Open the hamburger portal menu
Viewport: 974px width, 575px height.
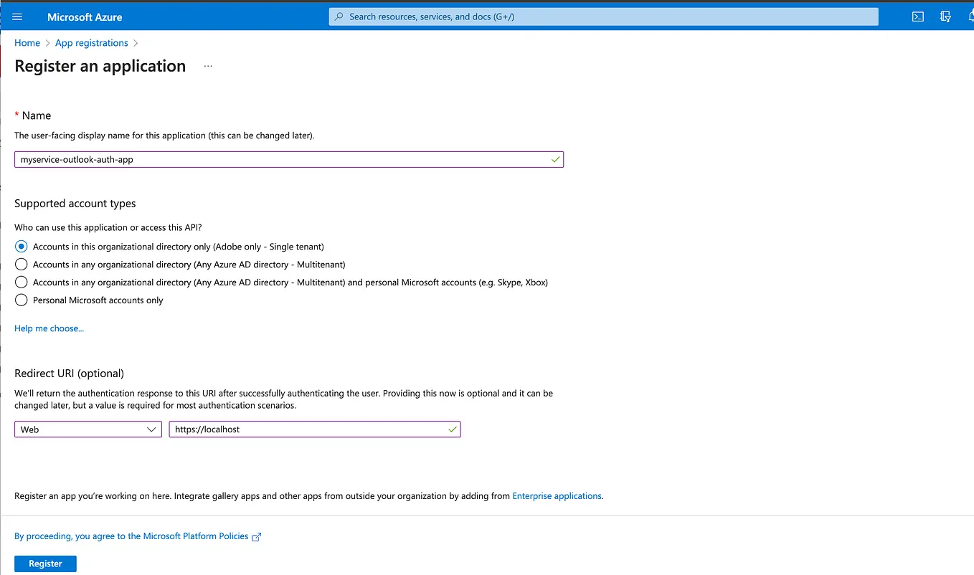pos(17,16)
